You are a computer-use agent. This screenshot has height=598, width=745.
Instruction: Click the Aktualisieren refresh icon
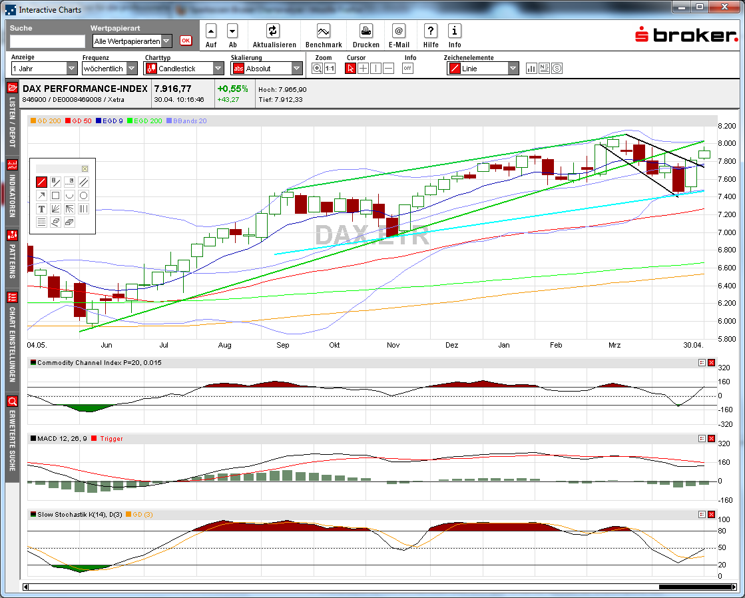pyautogui.click(x=274, y=31)
